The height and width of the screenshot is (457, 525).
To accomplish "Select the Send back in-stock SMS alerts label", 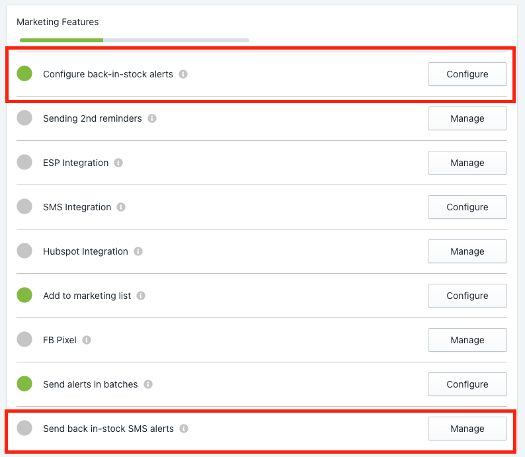I will (x=108, y=429).
